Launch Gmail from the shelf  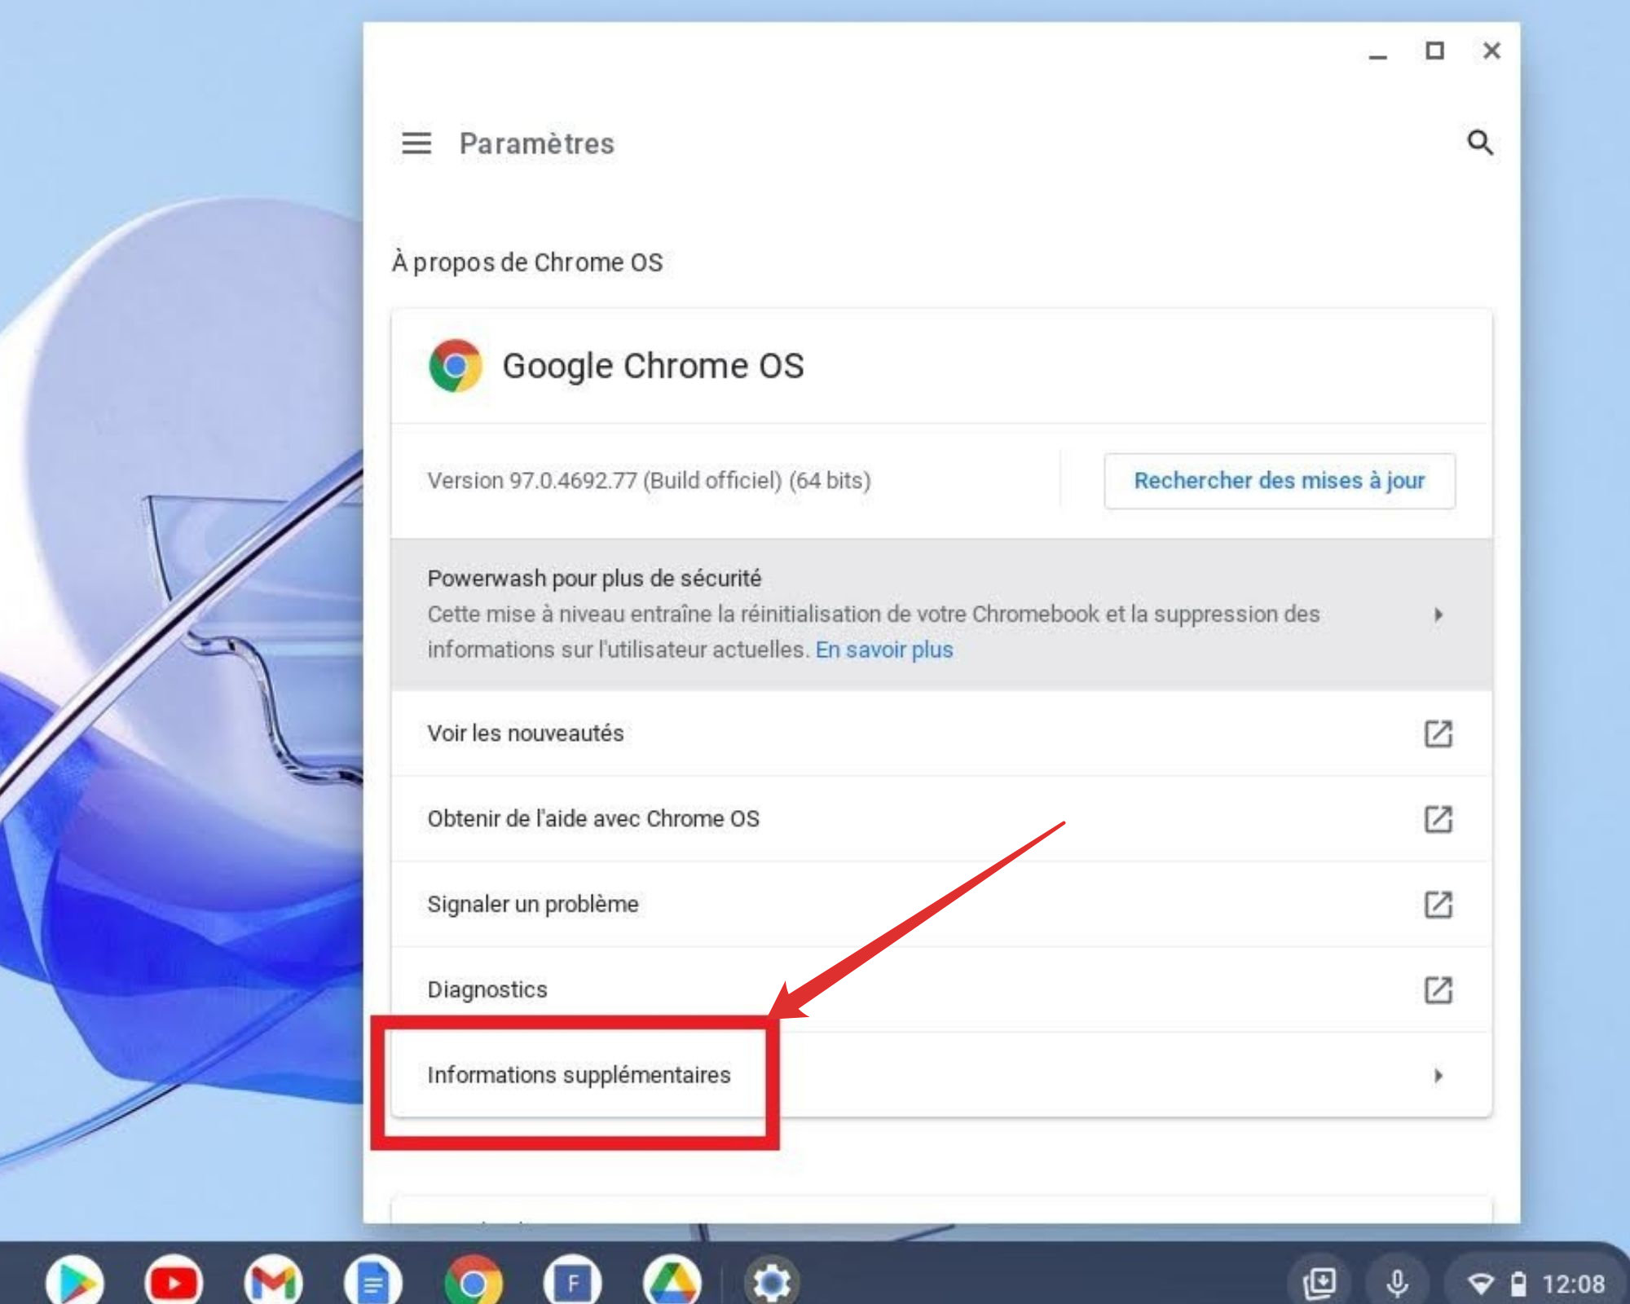pos(273,1283)
